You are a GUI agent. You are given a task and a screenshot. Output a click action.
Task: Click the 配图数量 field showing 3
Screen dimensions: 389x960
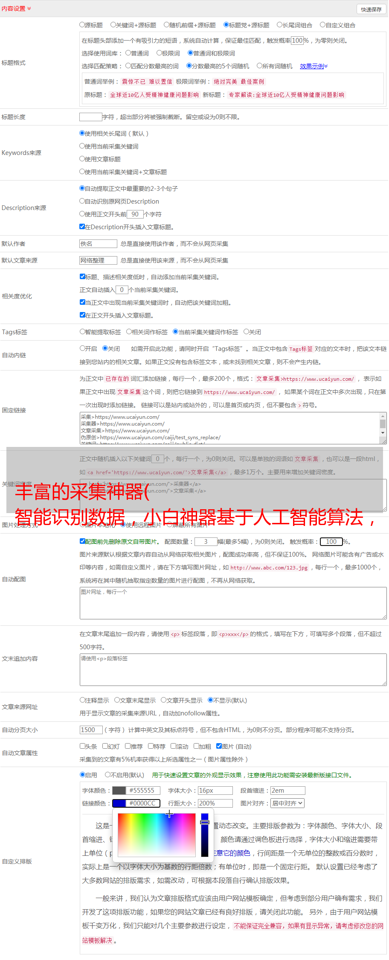[x=206, y=542]
